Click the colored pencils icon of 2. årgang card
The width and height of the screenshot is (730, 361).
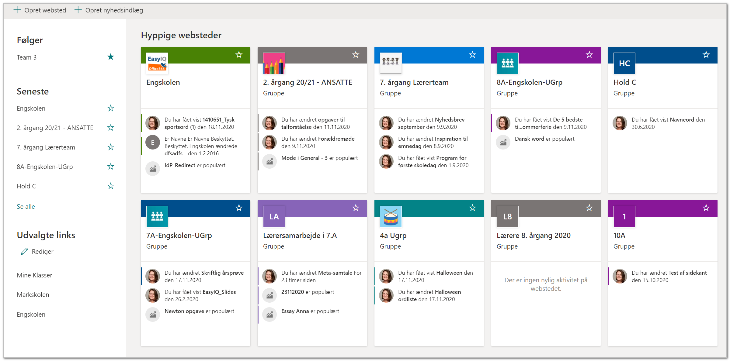click(x=274, y=63)
